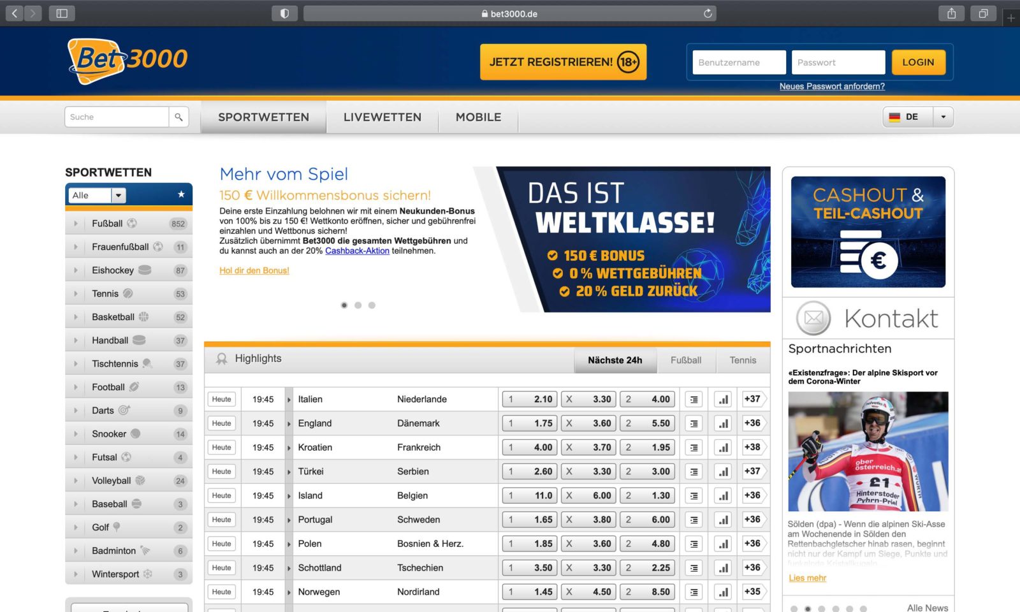This screenshot has width=1020, height=612.
Task: Toggle the favorites star on the sports filter
Action: coord(181,194)
